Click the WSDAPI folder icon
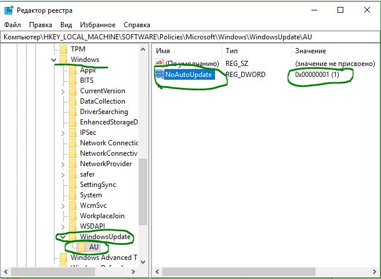This screenshot has height=279, width=381. click(x=73, y=226)
